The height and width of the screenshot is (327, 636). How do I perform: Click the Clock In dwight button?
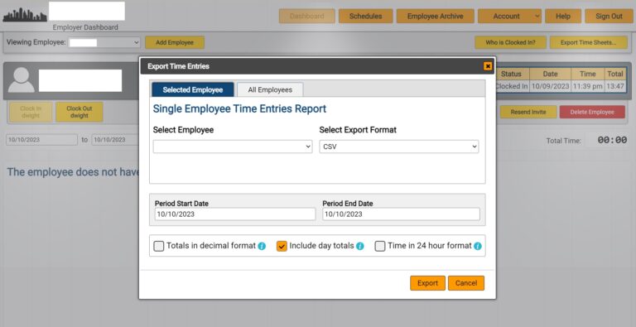point(31,112)
